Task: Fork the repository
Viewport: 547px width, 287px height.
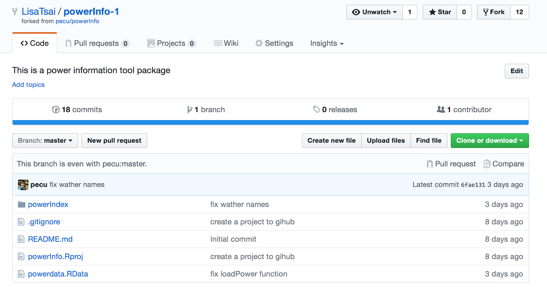Action: click(x=494, y=12)
